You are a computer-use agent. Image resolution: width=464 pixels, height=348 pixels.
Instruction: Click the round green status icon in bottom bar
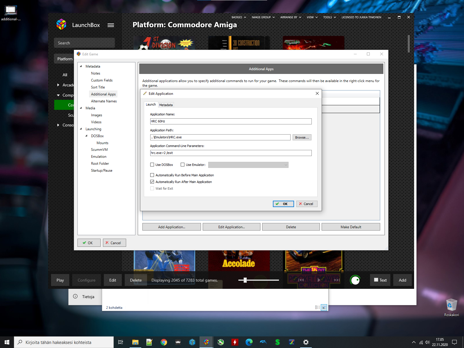click(x=355, y=280)
